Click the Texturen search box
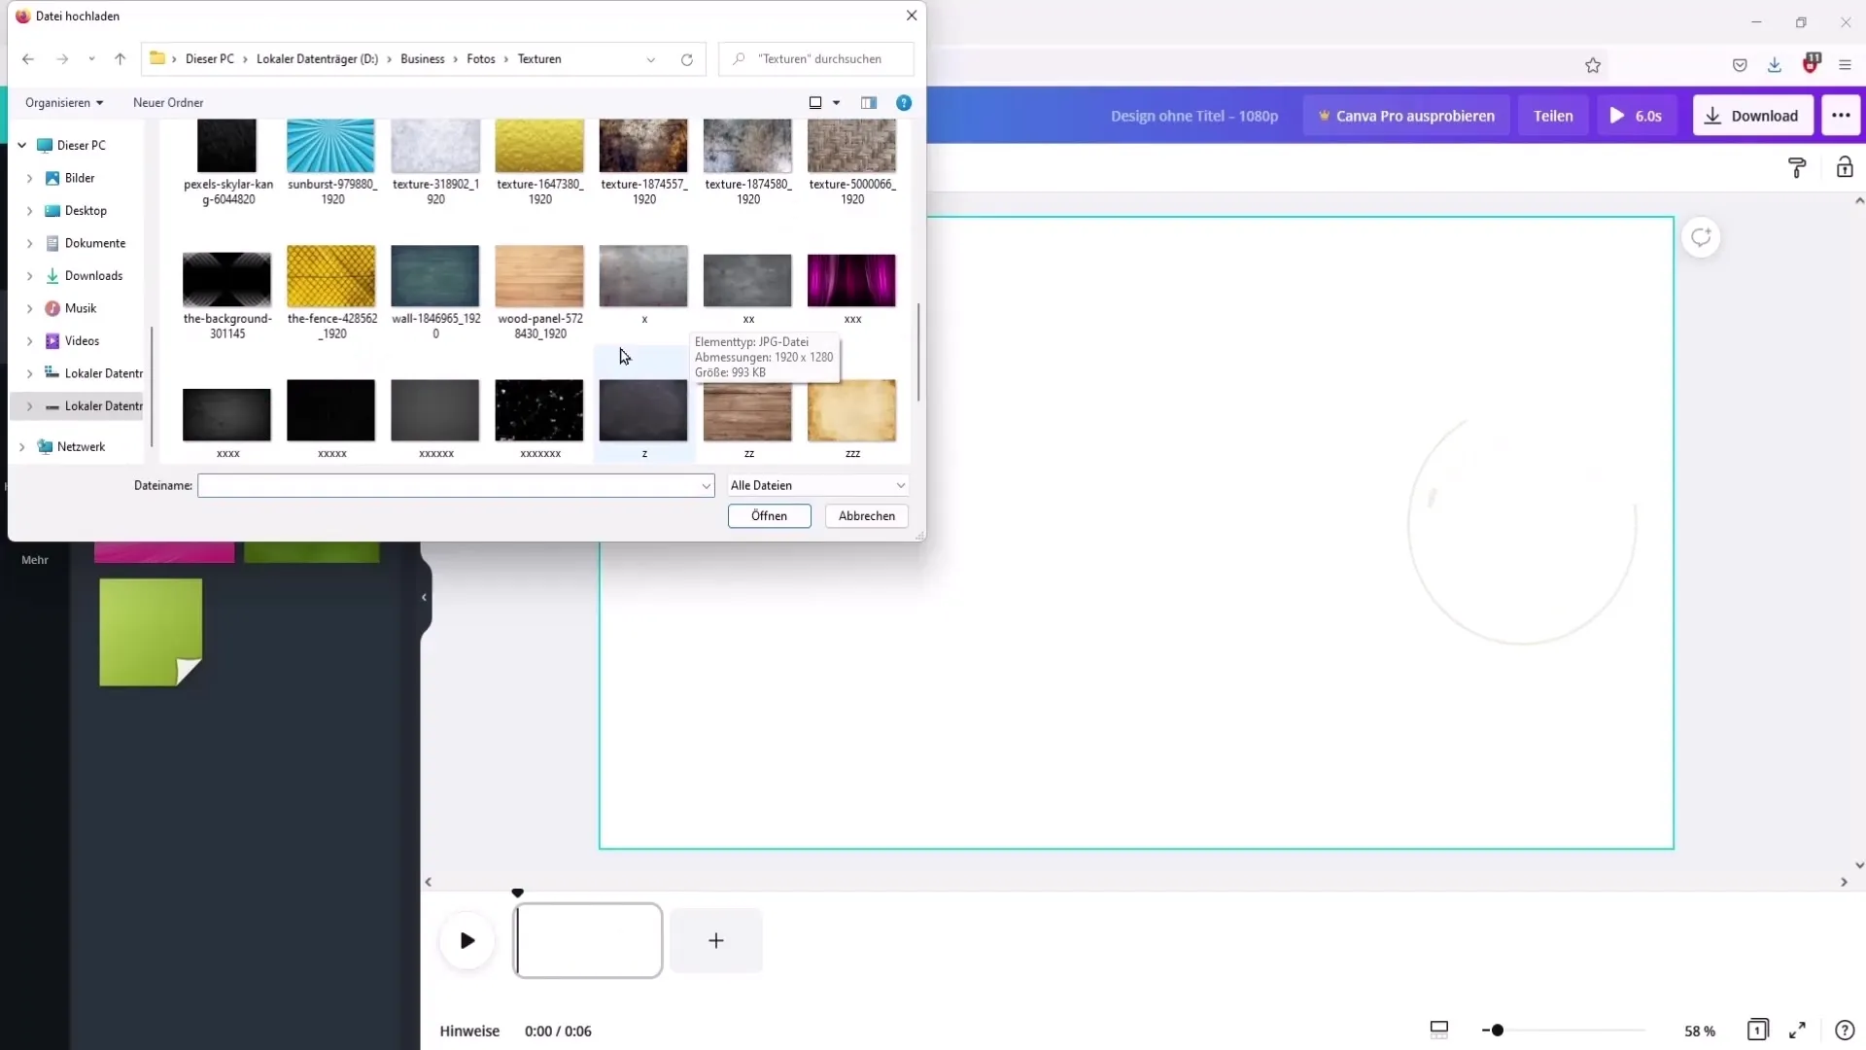 [816, 59]
